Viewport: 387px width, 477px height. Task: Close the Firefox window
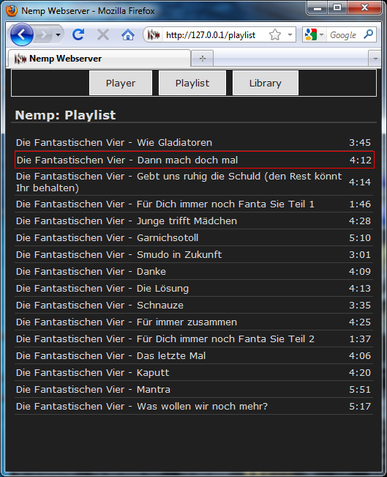[x=364, y=7]
